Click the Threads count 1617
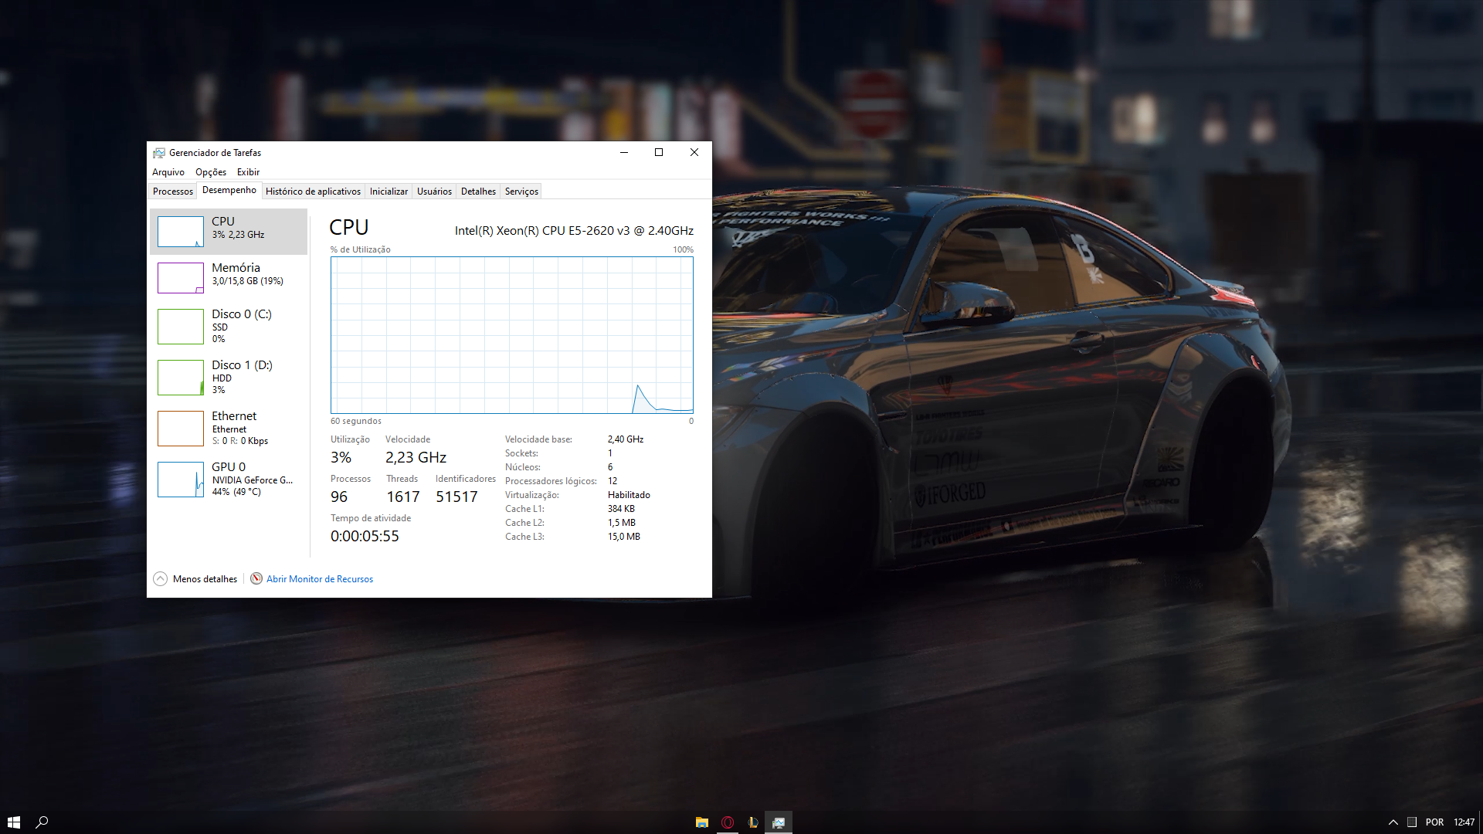Image resolution: width=1483 pixels, height=834 pixels. tap(403, 497)
